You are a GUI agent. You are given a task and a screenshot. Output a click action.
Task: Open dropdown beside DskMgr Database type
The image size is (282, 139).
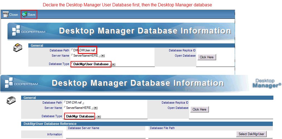click(x=99, y=117)
